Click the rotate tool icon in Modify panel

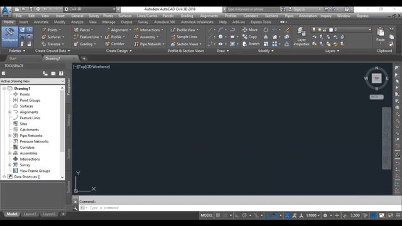pos(266,30)
